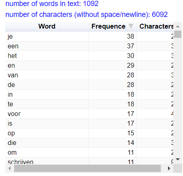Click the horizontal scrollbar thumb
The image size is (183, 176).
coord(87,168)
